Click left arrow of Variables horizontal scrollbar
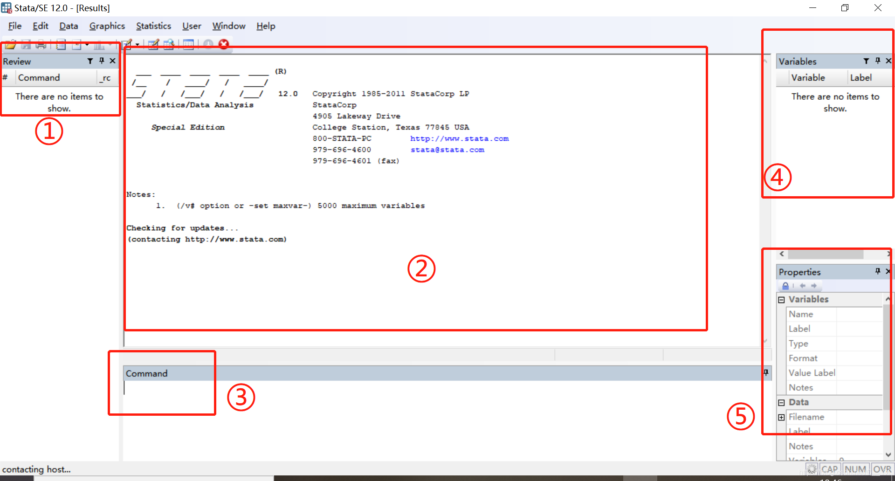This screenshot has height=481, width=895. [782, 254]
